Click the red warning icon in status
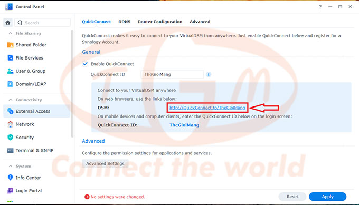This screenshot has height=205, width=359. point(87,197)
